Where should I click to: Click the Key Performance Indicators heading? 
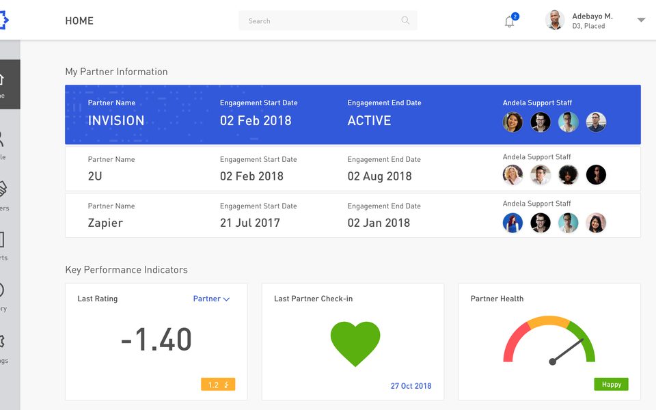[126, 270]
